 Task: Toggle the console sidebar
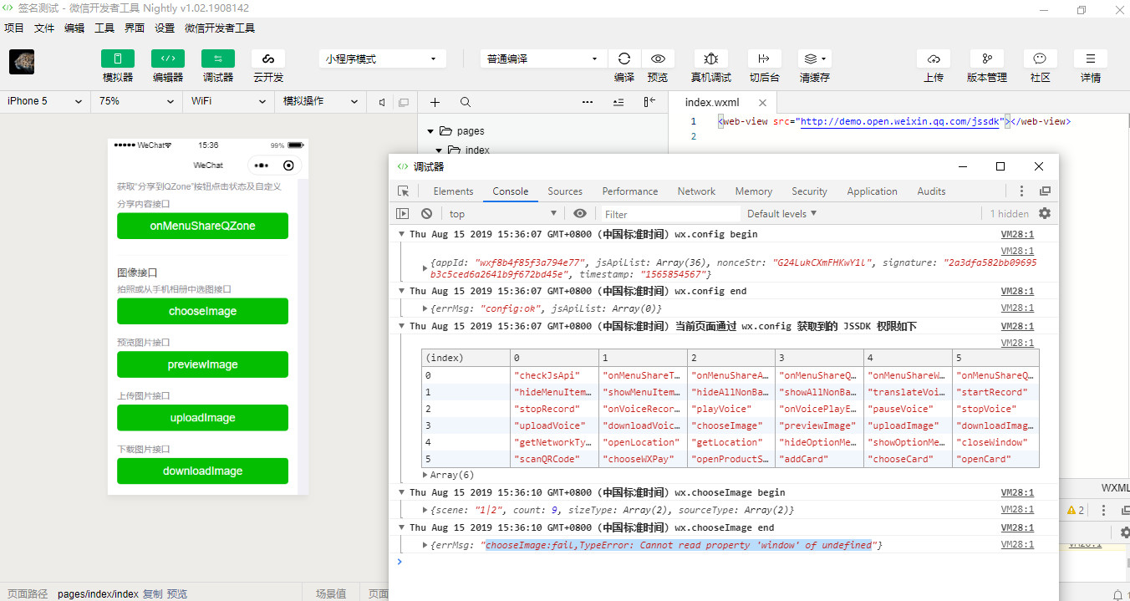(x=403, y=214)
